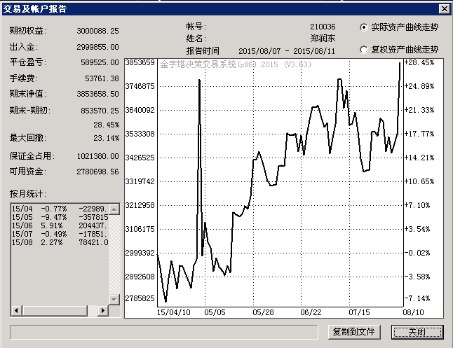453x348 pixels.
Task: Select 实际资产曲线走势 radio button
Action: click(x=364, y=27)
